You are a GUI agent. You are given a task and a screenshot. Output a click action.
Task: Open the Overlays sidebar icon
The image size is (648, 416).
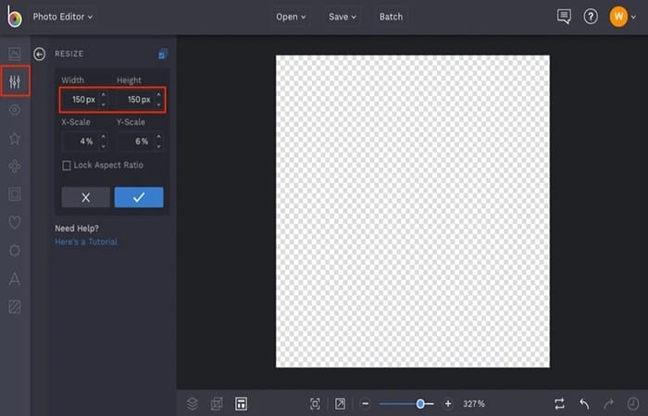[x=15, y=251]
